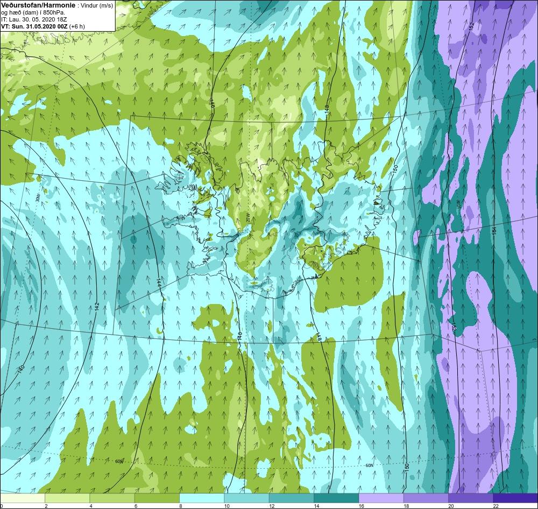Click the '144' height contour label
The width and height of the screenshot is (538, 509).
[x=158, y=282]
